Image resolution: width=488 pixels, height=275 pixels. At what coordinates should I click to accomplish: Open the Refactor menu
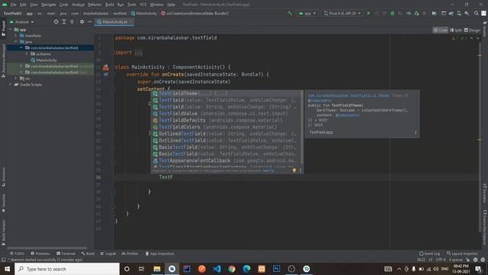95,5
